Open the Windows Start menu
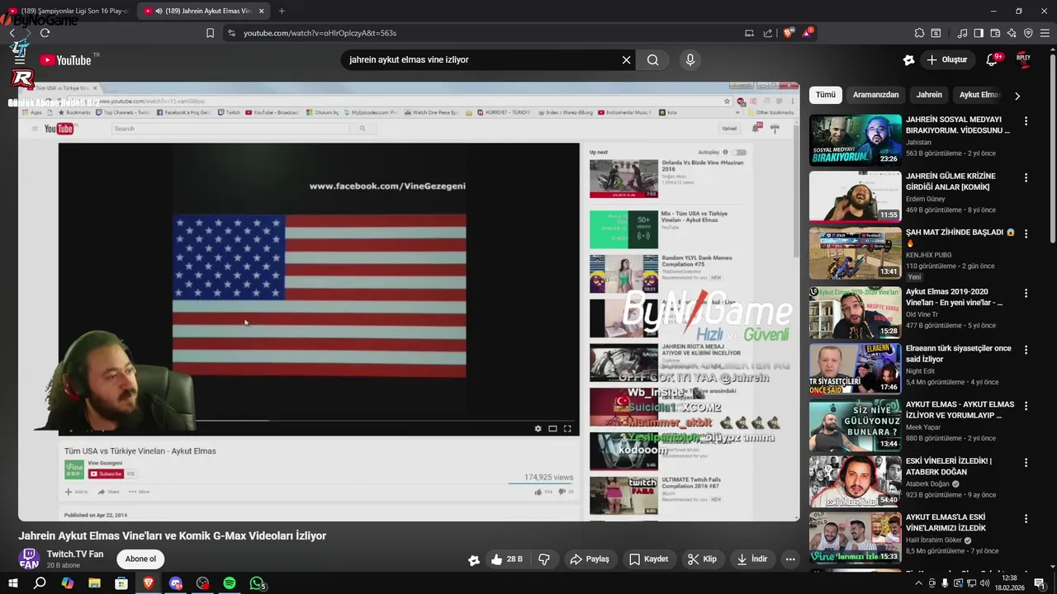Image resolution: width=1057 pixels, height=594 pixels. pyautogui.click(x=12, y=583)
